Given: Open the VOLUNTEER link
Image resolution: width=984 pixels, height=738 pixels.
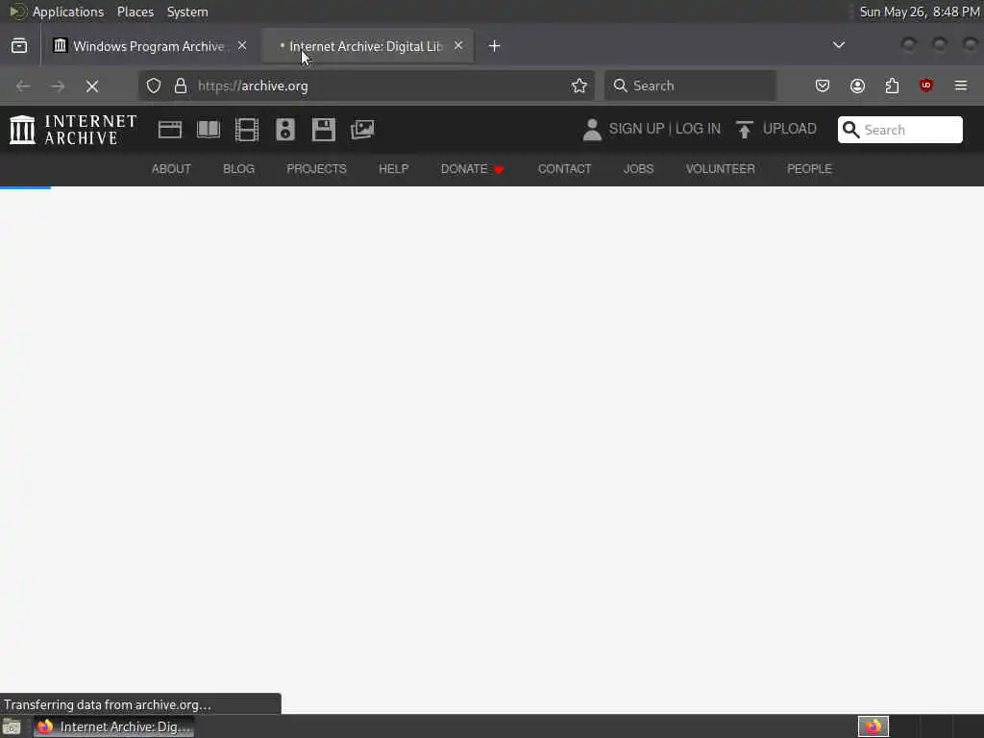Looking at the screenshot, I should [x=721, y=169].
